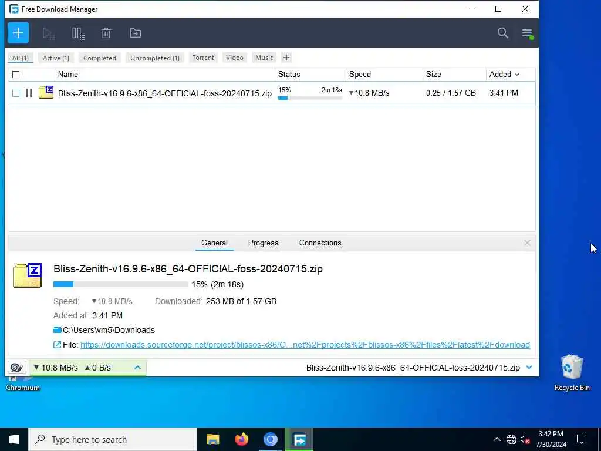Open the C:\Users\vm5\Downloads folder path
Image resolution: width=601 pixels, height=451 pixels.
pyautogui.click(x=109, y=330)
